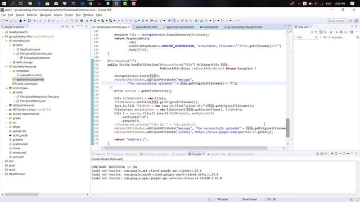Collapse the gs-uploading-files project node
The width and height of the screenshot is (360, 202).
pos(3,36)
